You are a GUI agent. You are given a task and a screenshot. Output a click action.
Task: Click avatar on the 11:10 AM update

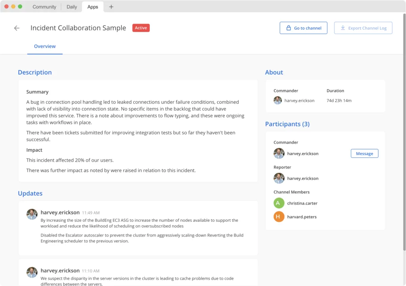[x=32, y=272]
